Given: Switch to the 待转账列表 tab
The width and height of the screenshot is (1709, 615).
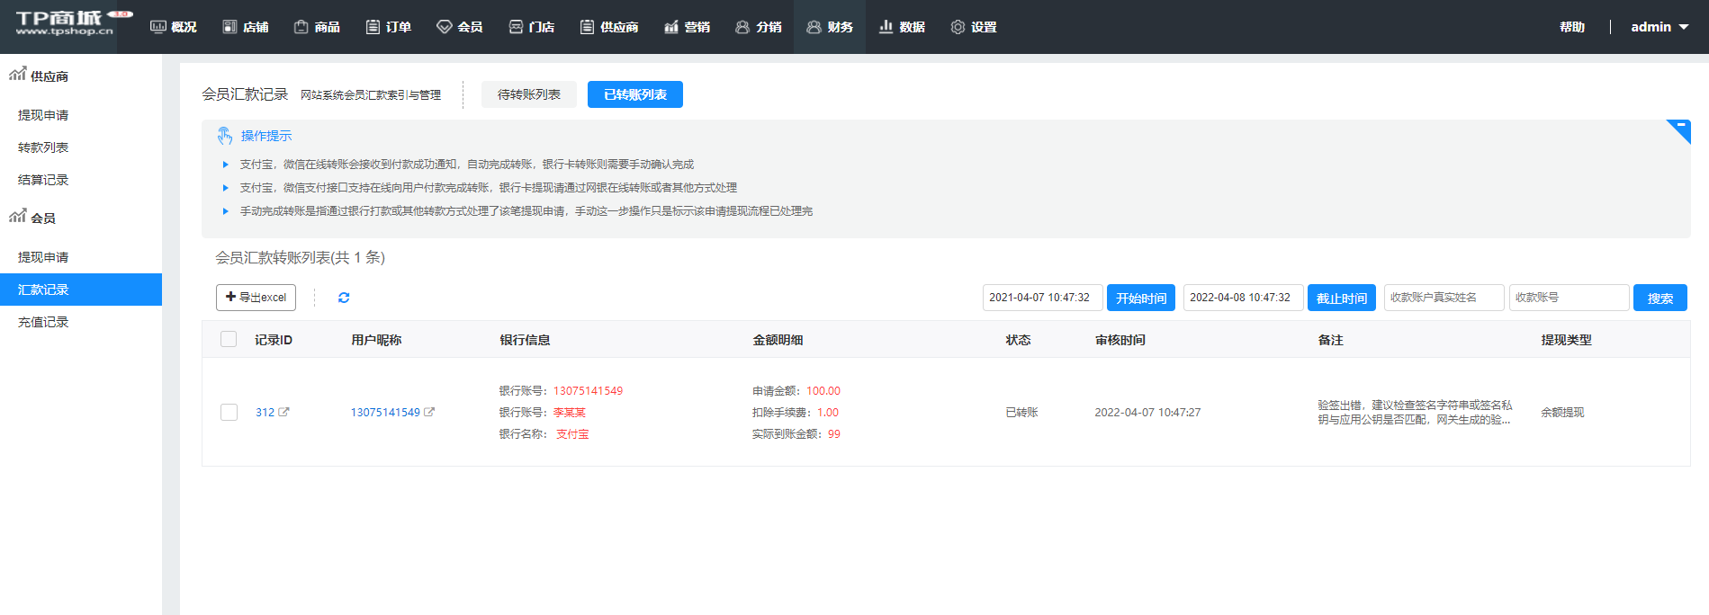Looking at the screenshot, I should coord(528,94).
